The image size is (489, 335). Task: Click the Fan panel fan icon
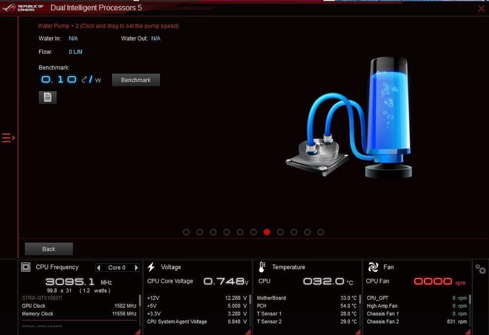[x=373, y=267]
